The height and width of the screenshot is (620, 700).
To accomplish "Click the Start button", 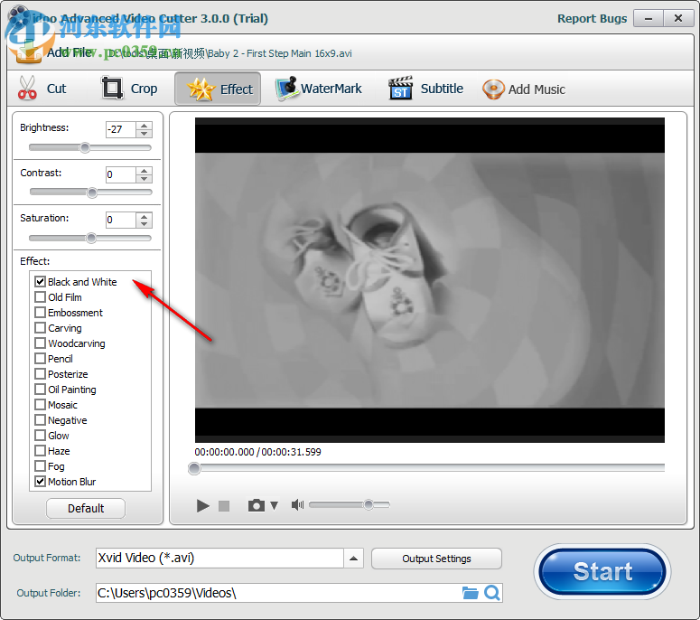I will pyautogui.click(x=602, y=572).
